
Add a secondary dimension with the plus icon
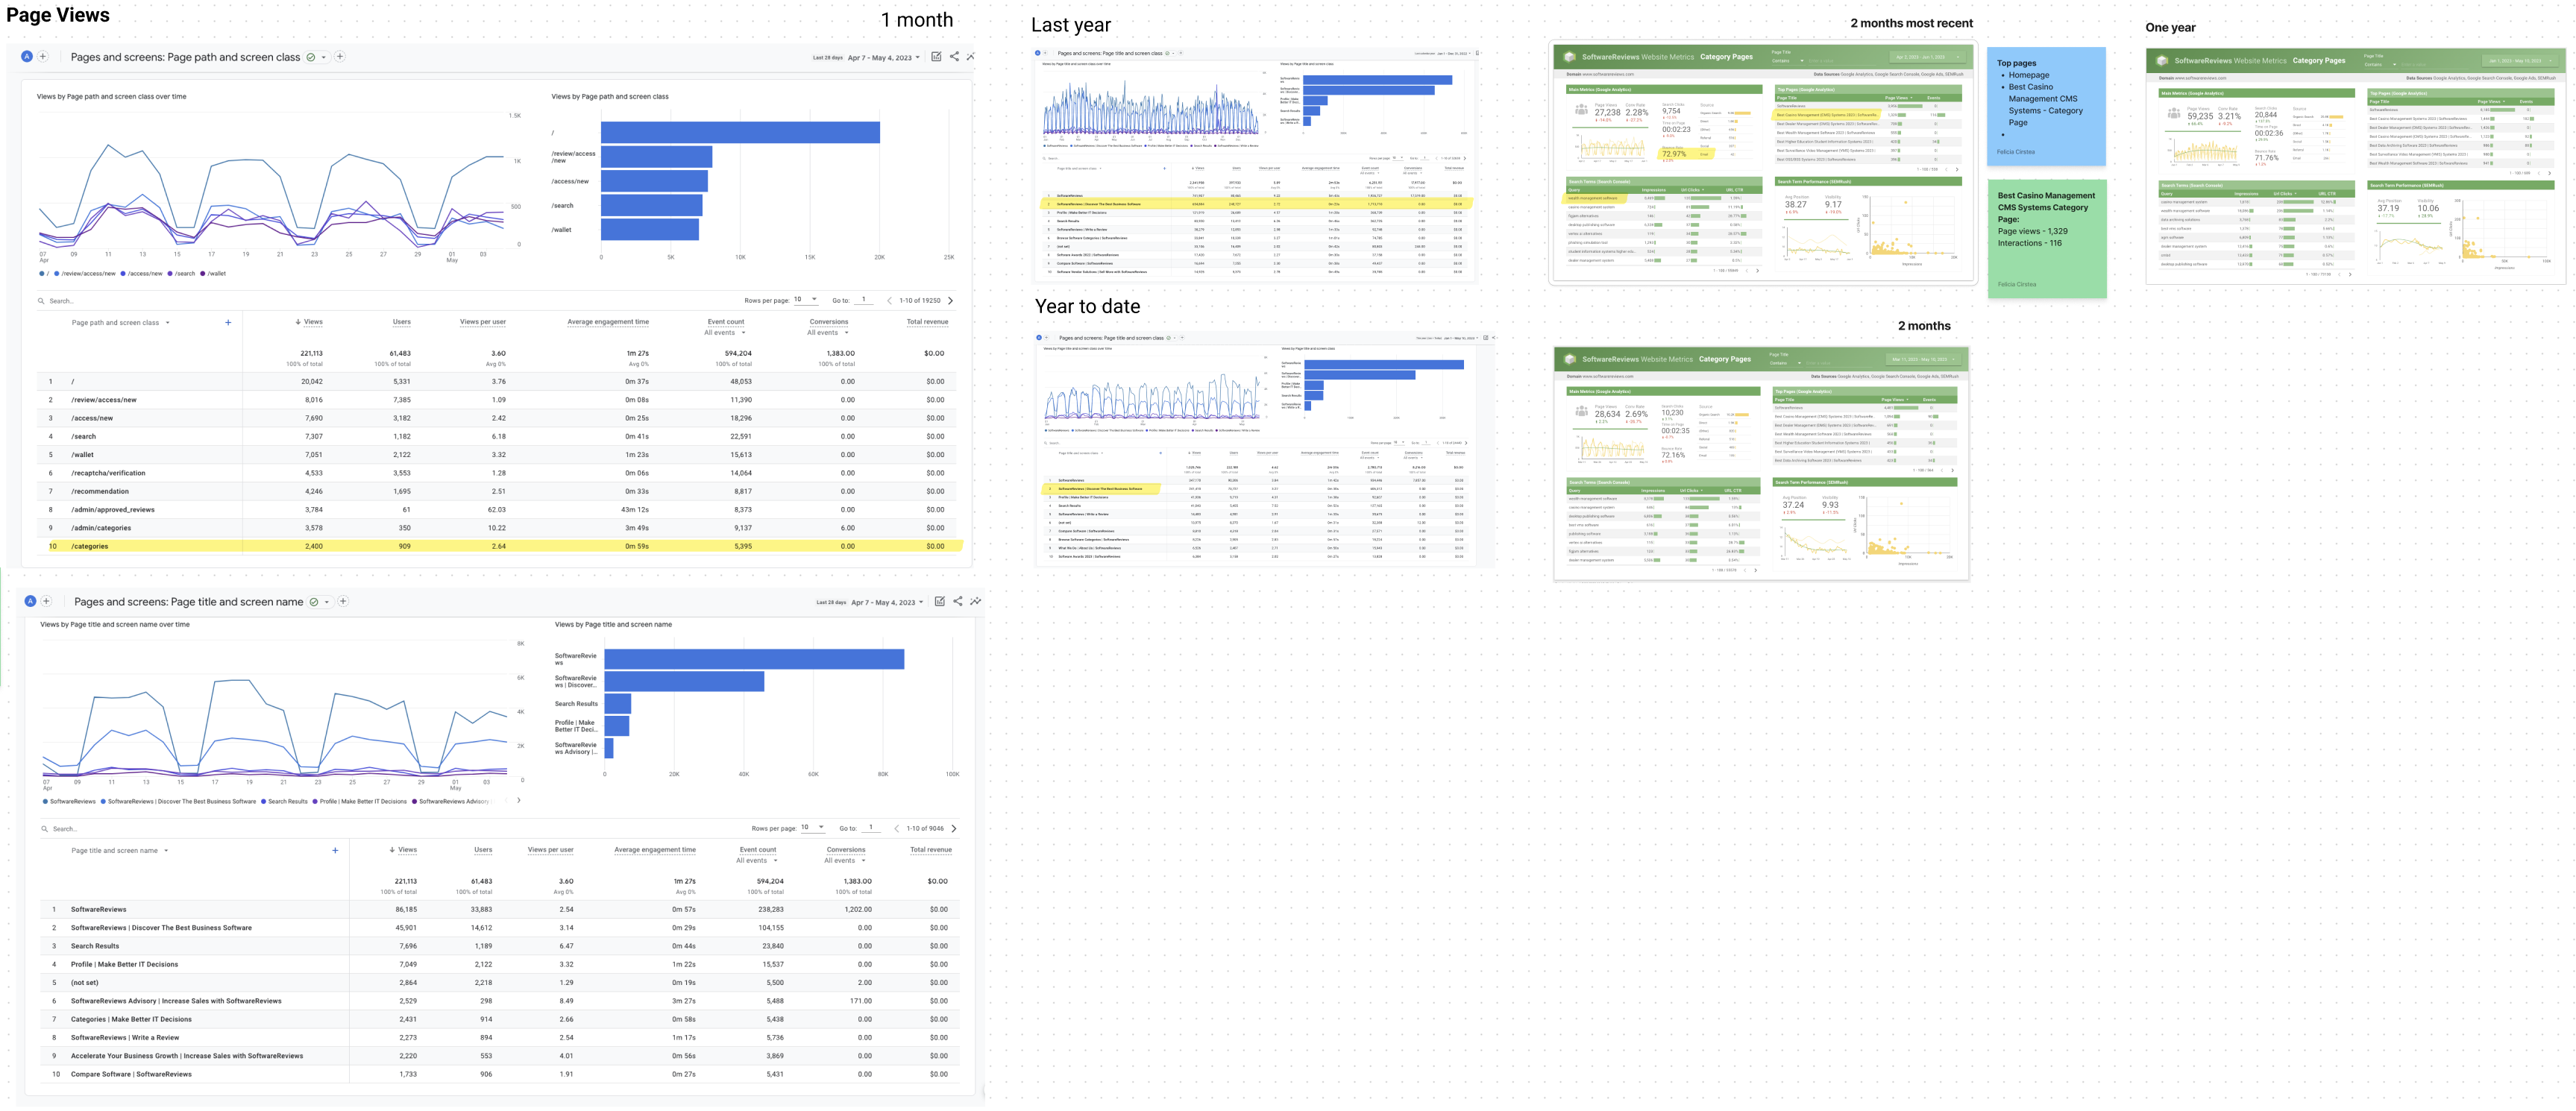pos(228,322)
